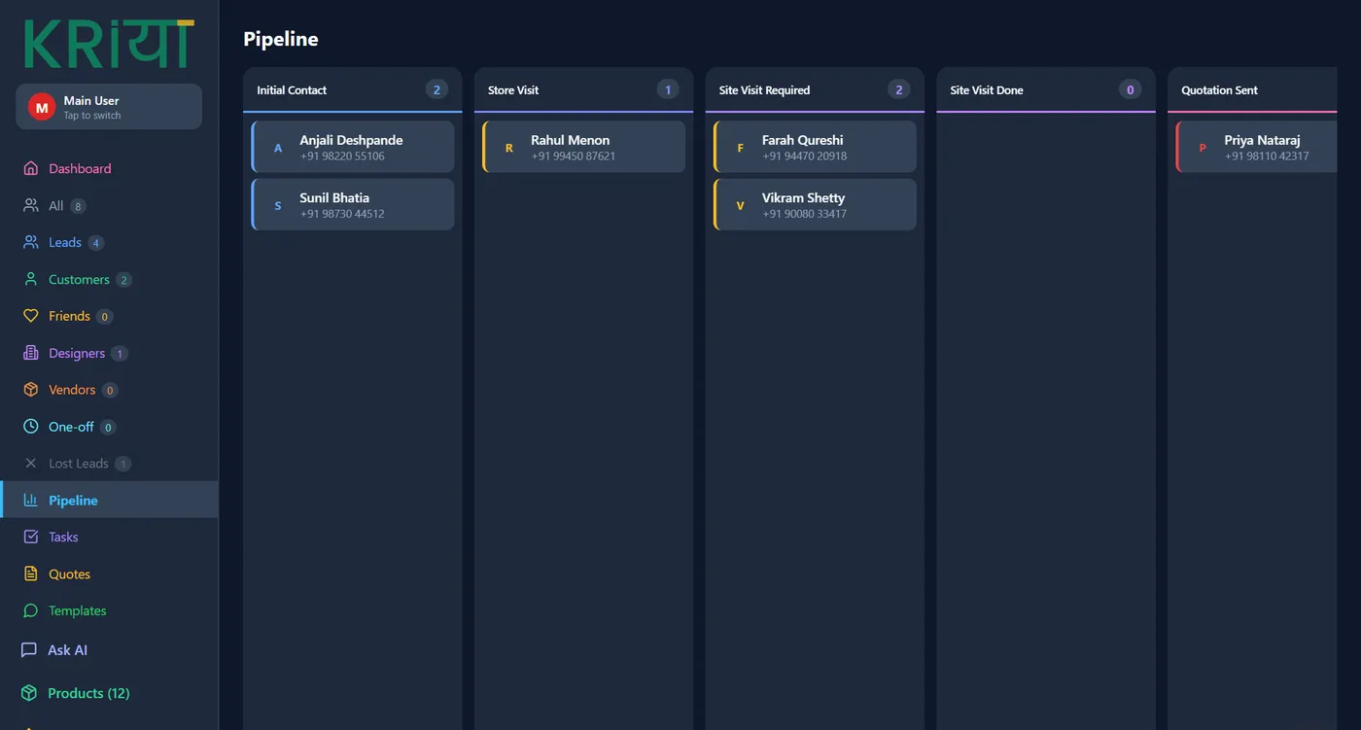Switch user via Main User card
Image resolution: width=1361 pixels, height=730 pixels.
(x=109, y=107)
